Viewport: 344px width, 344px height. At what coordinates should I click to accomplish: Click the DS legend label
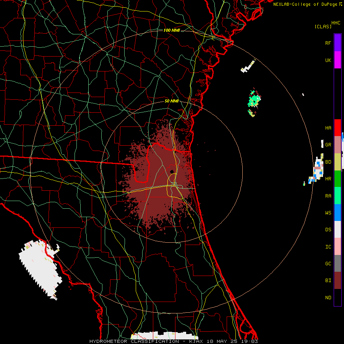tap(328, 230)
